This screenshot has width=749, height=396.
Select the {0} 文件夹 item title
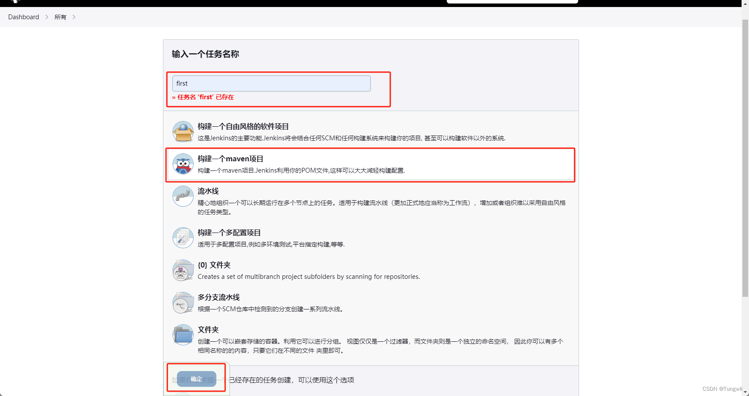click(214, 265)
